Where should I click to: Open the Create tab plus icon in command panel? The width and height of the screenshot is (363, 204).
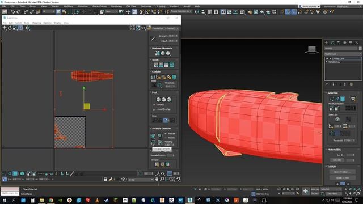[x=327, y=43]
